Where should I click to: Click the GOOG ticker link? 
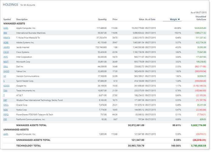(6, 86)
